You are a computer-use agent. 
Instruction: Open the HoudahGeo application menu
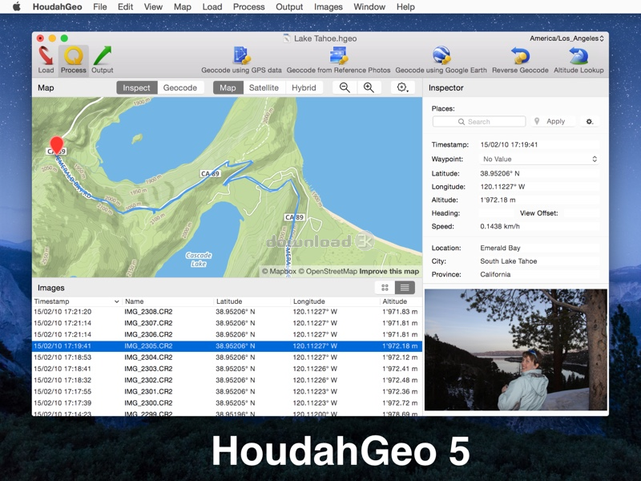coord(57,6)
